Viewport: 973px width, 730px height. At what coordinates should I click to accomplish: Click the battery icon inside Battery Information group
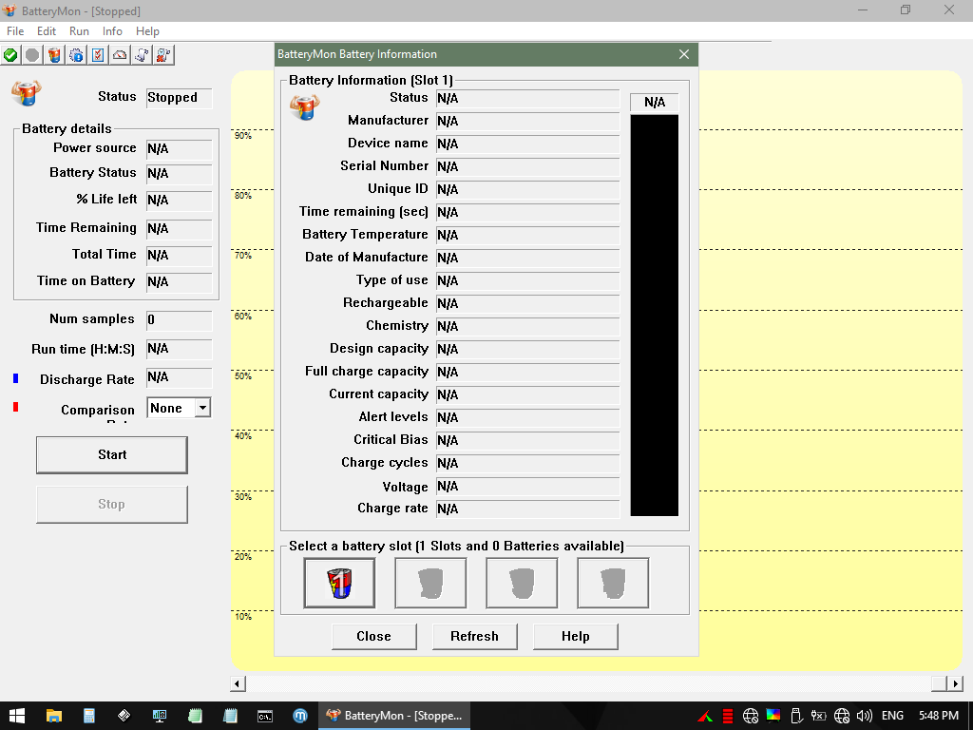[x=305, y=106]
